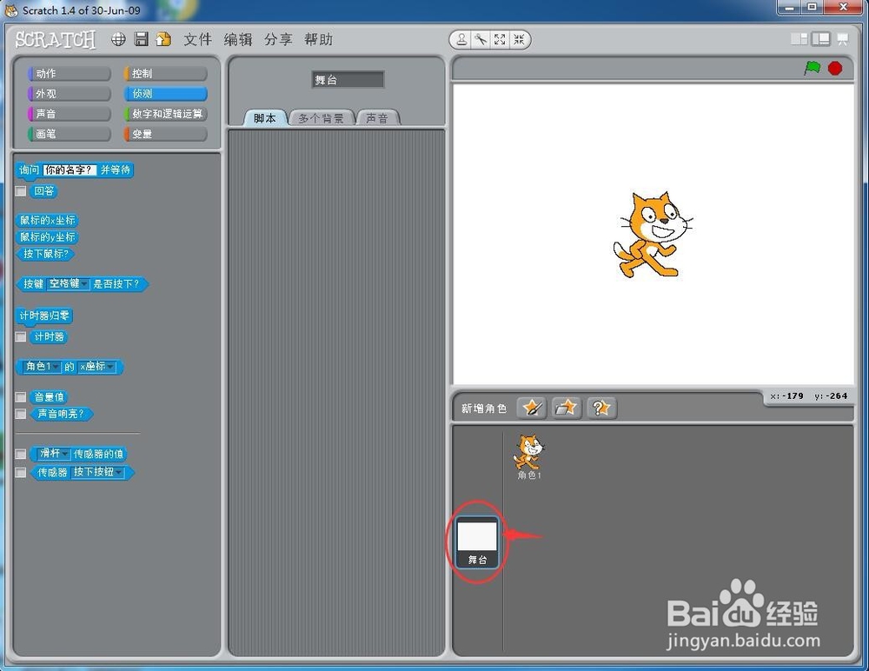Switch to the 多个背景 tab
The width and height of the screenshot is (869, 671).
pyautogui.click(x=322, y=117)
